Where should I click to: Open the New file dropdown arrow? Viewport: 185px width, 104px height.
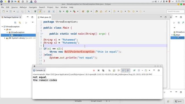tap(7, 12)
